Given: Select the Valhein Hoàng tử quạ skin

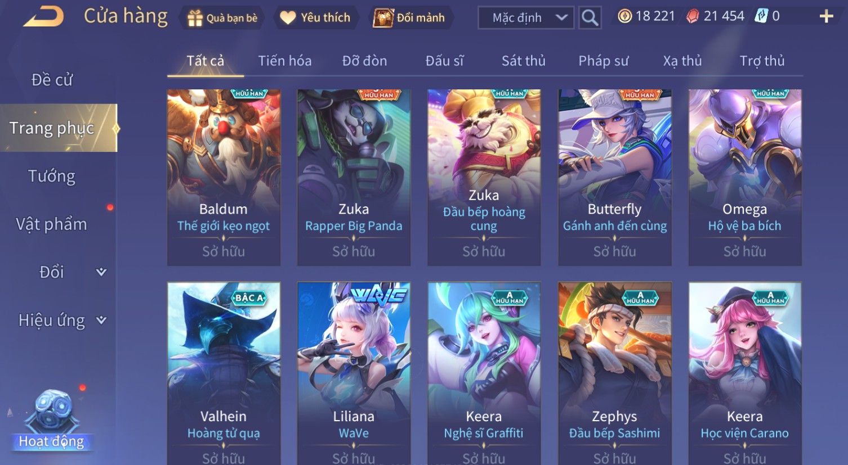Looking at the screenshot, I should 224,373.
